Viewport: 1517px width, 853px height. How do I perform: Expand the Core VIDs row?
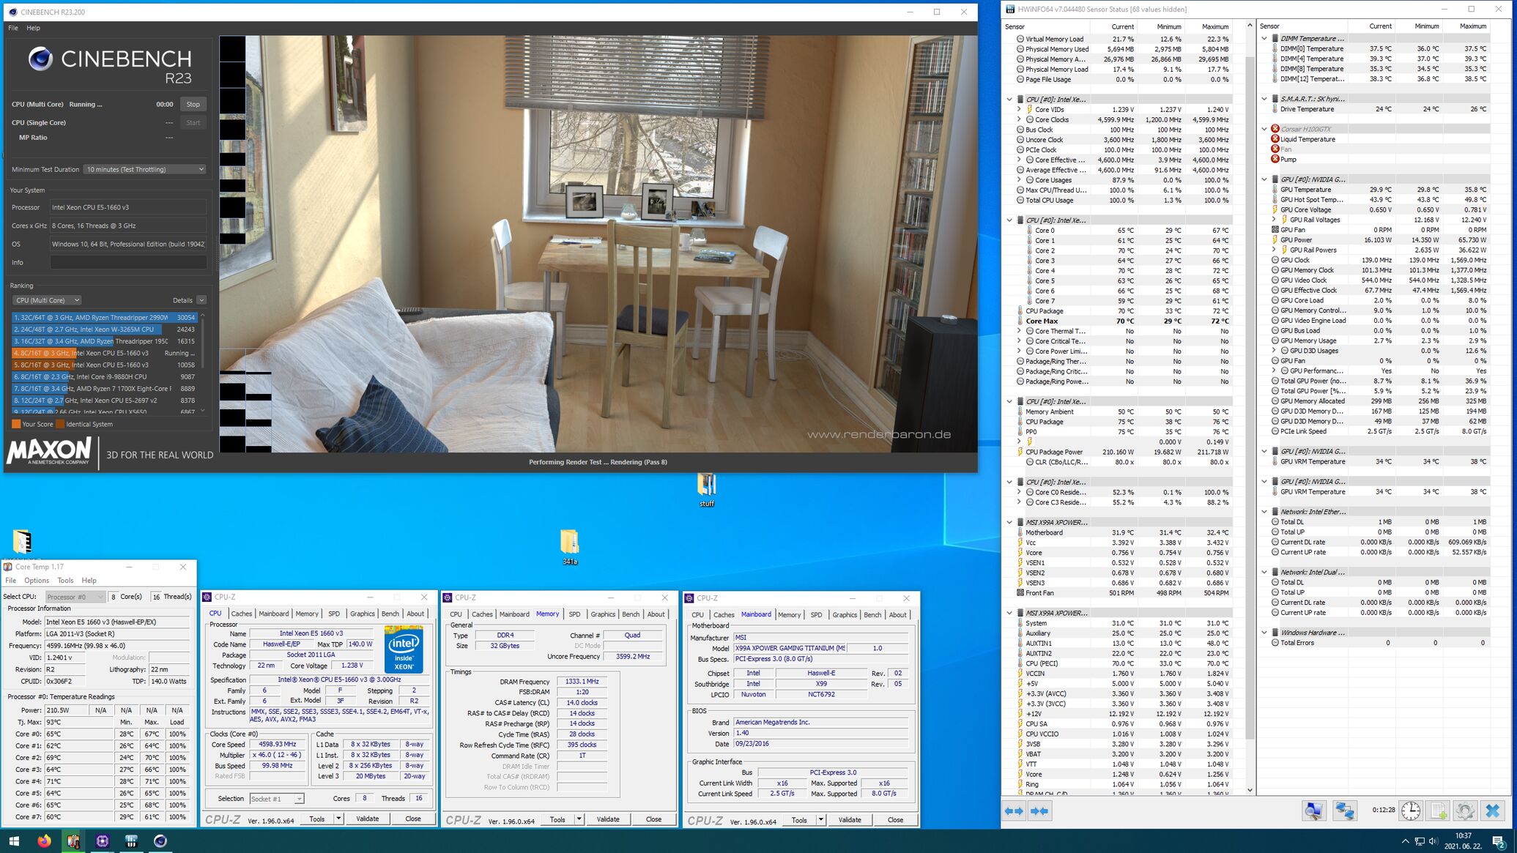point(1019,109)
